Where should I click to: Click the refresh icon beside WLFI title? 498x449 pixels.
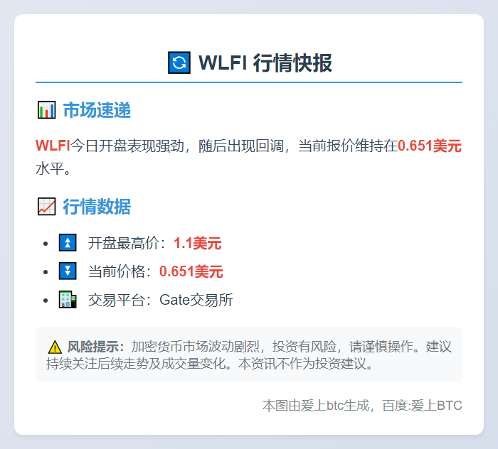point(179,63)
